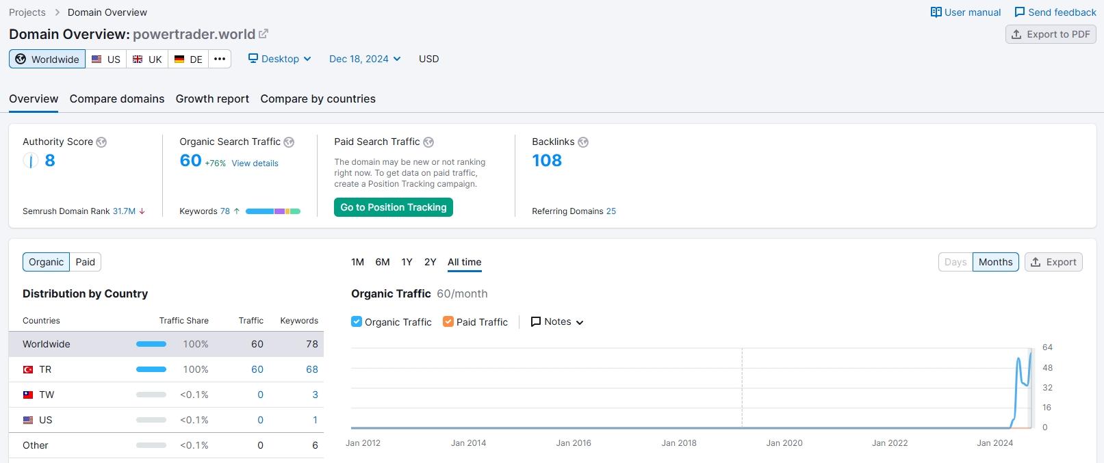
Task: Open the Compare domains tab
Action: tap(117, 98)
